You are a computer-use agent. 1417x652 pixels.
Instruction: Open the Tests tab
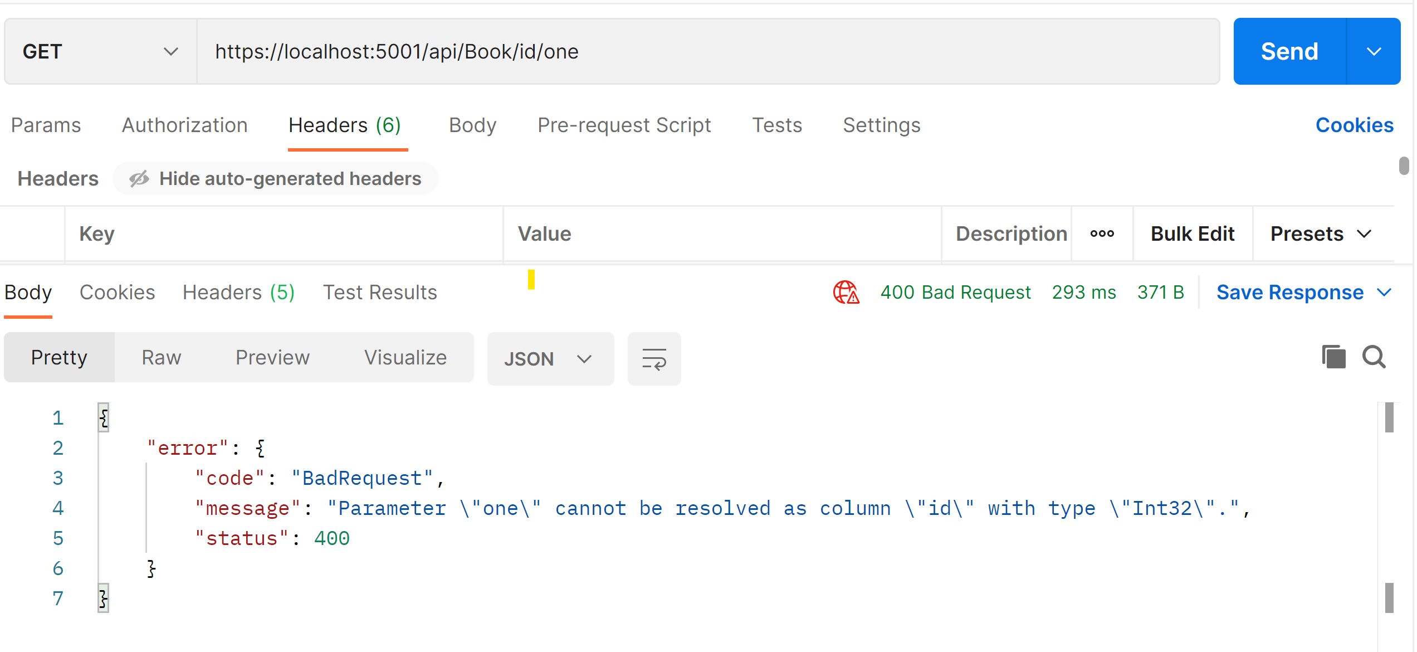point(777,125)
